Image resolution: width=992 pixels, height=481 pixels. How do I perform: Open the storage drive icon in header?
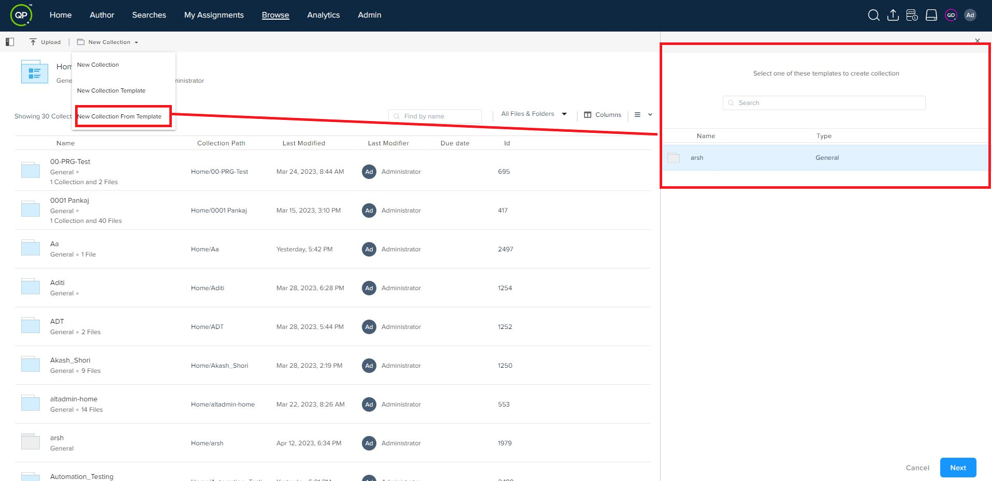(931, 15)
